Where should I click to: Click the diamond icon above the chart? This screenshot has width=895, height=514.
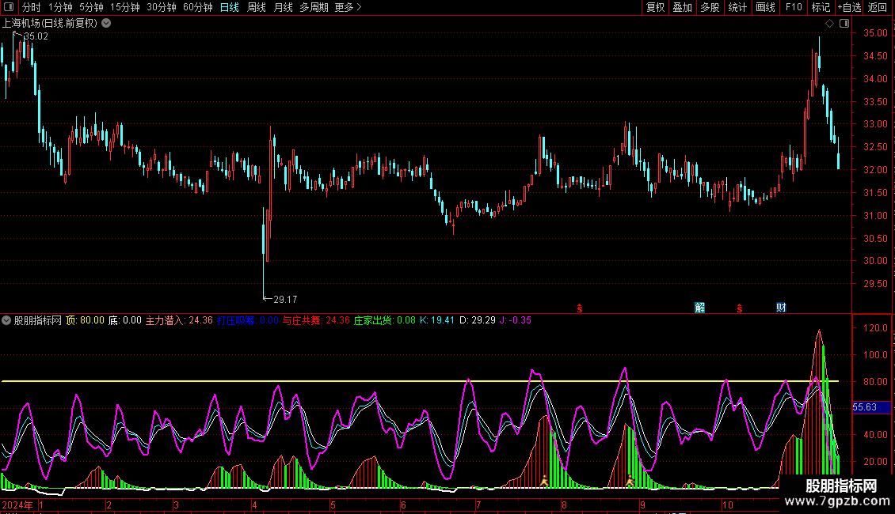pos(829,24)
